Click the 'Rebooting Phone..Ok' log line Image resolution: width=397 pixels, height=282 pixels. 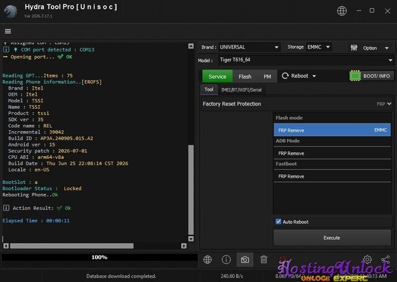click(x=30, y=195)
